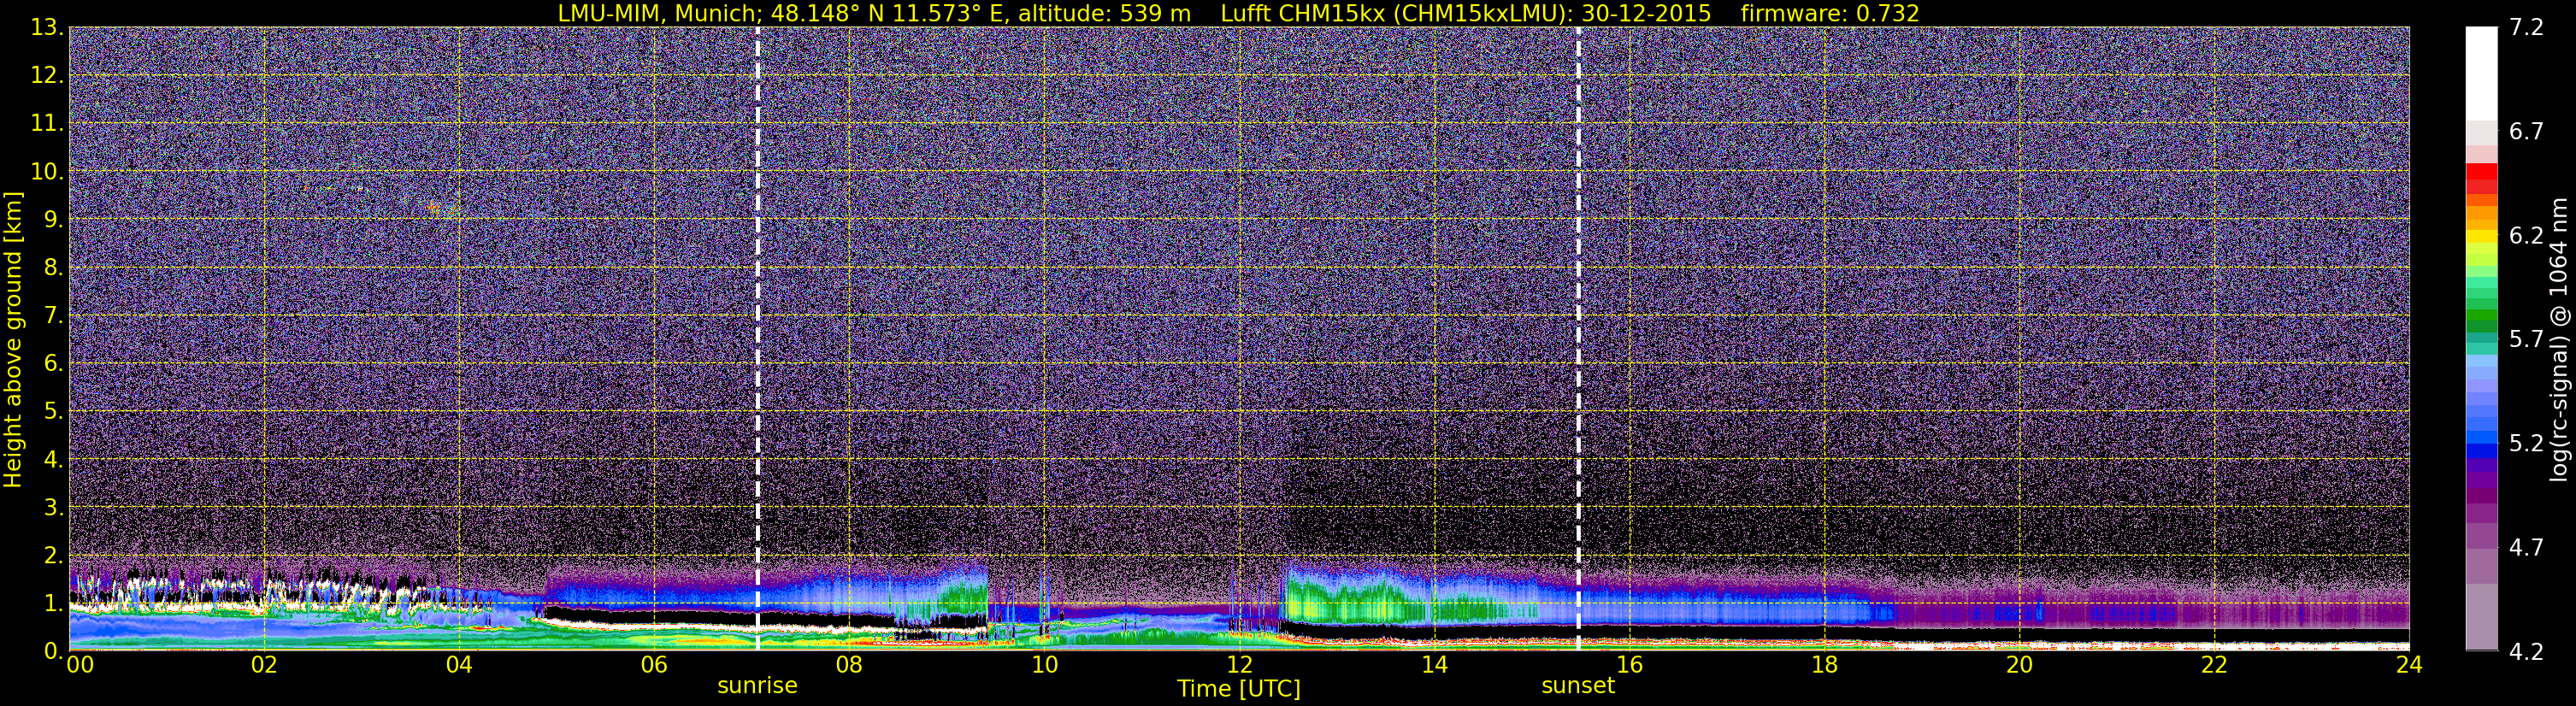
Task: Click the colorbar tick label '5.2'
Action: click(x=2526, y=444)
